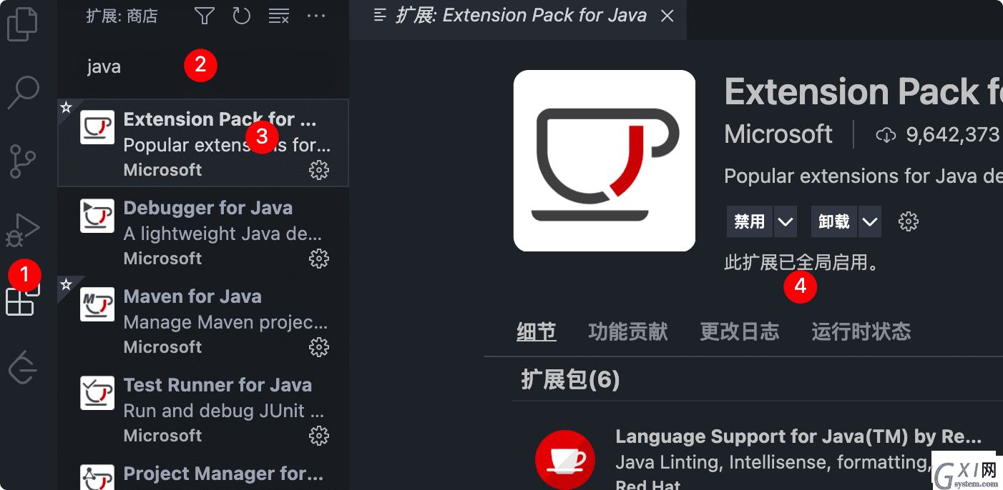Click the Extension Pack title heading
The width and height of the screenshot is (1003, 490).
(863, 91)
